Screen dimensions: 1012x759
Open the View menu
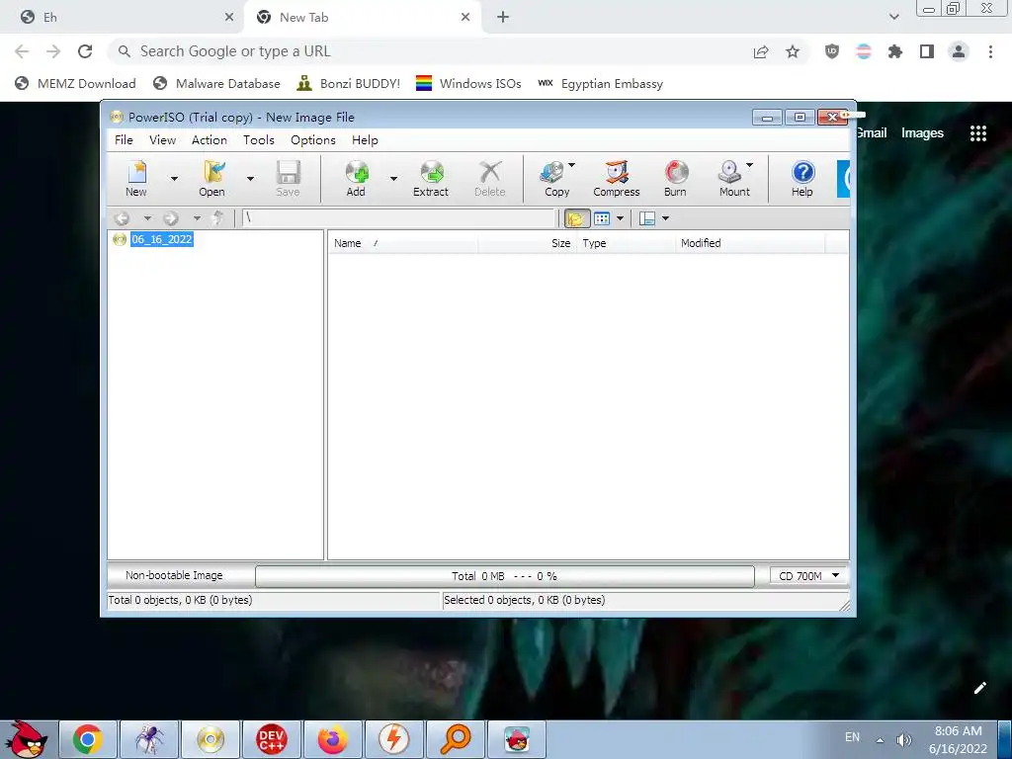163,140
